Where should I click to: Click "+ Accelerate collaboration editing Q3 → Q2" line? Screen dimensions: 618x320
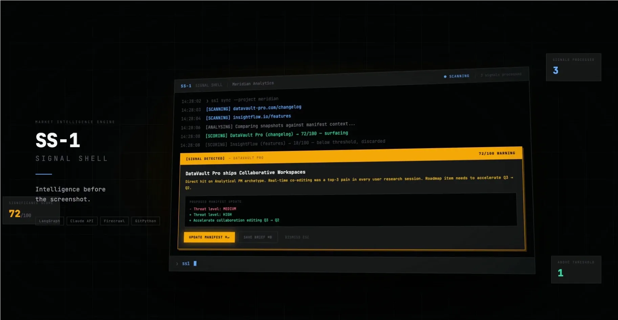[234, 221]
